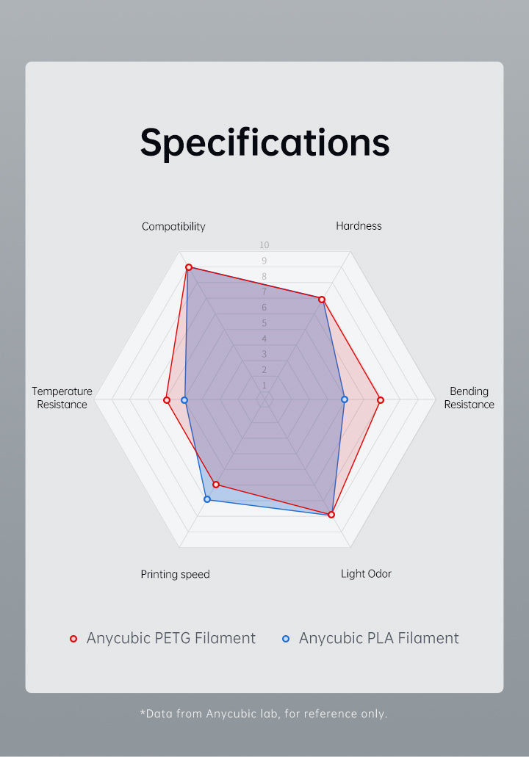Viewport: 529px width, 757px height.
Task: Click the PLA Printing speed data point
Action: click(x=207, y=499)
